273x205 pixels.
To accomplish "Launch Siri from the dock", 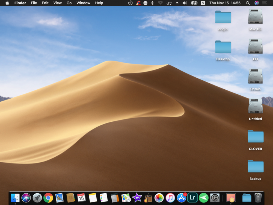I will (x=26, y=198).
